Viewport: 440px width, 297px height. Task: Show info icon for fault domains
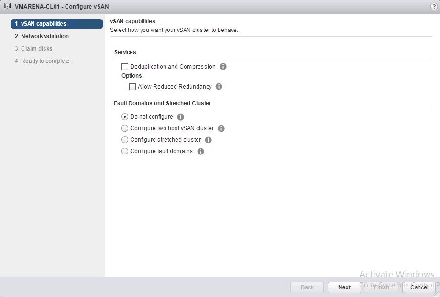pyautogui.click(x=201, y=151)
